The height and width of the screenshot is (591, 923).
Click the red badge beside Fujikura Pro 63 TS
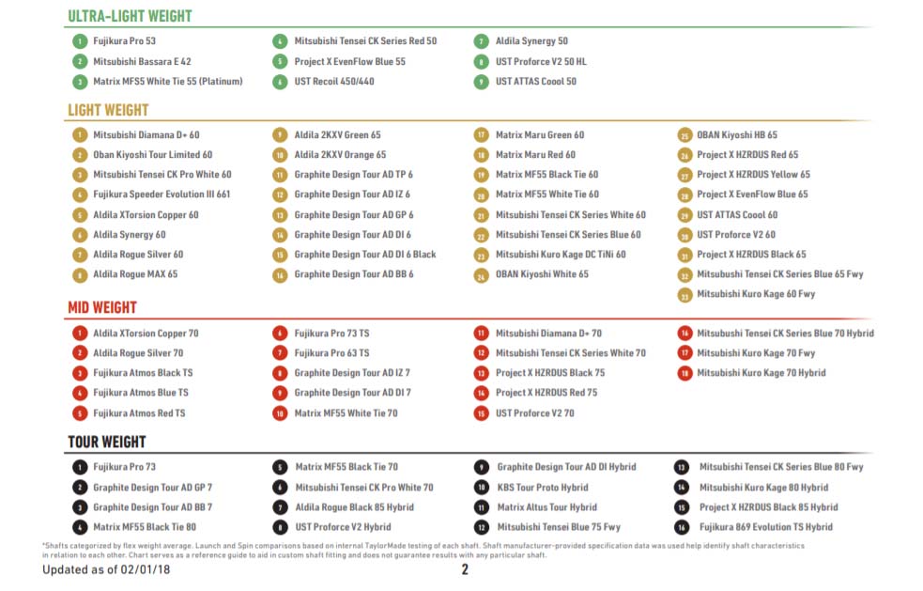(x=280, y=353)
